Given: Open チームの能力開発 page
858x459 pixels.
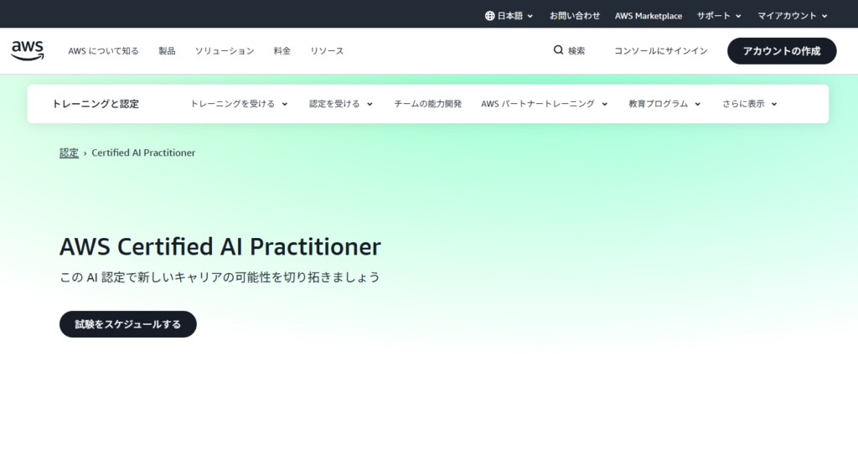Looking at the screenshot, I should pyautogui.click(x=427, y=104).
